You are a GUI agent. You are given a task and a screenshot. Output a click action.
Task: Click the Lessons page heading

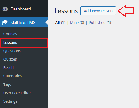(66, 11)
